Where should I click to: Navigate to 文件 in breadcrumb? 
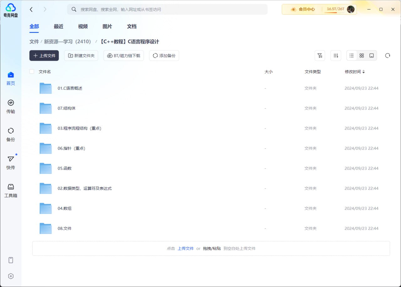coord(34,42)
